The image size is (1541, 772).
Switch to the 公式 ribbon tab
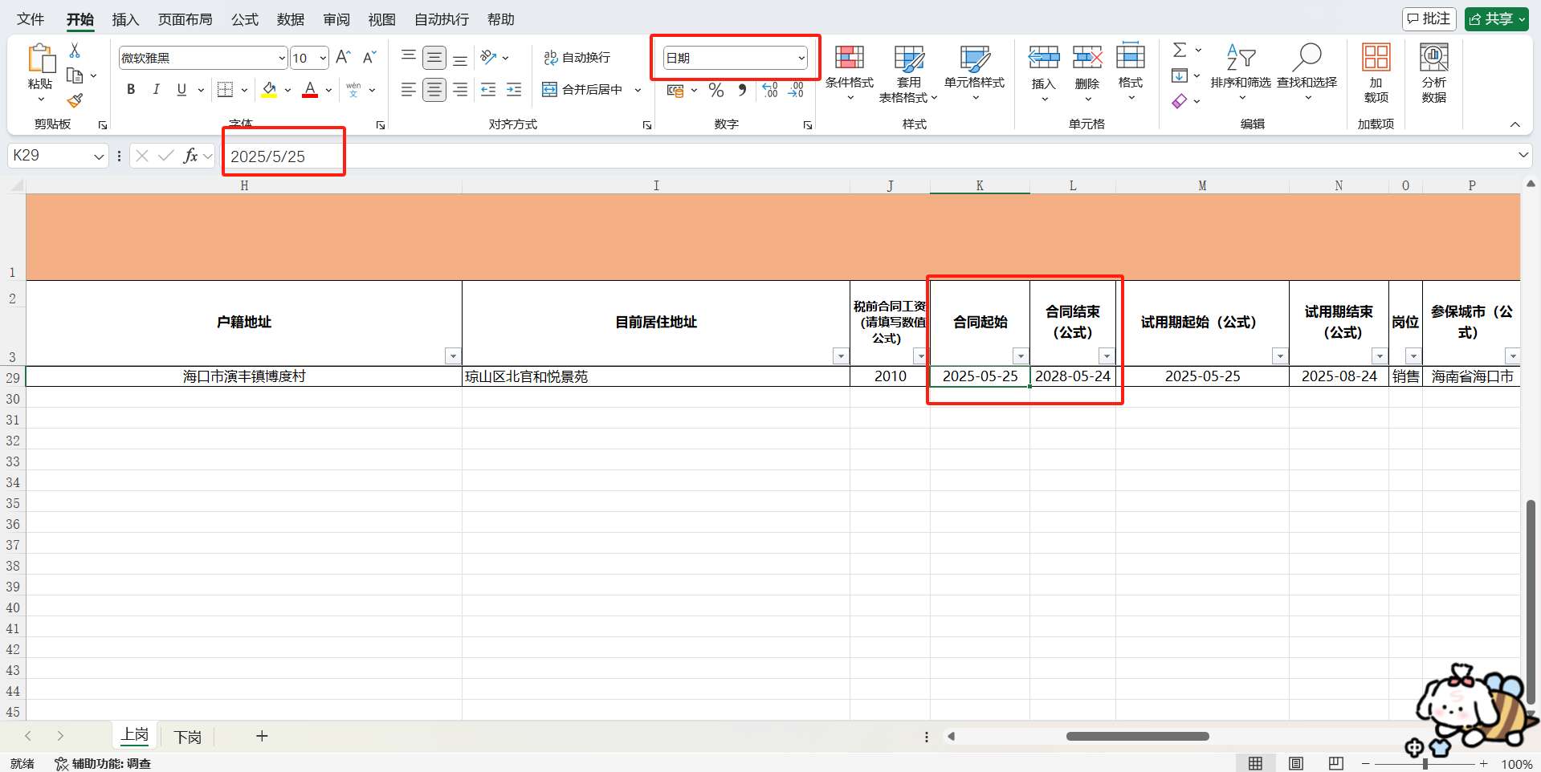[244, 18]
